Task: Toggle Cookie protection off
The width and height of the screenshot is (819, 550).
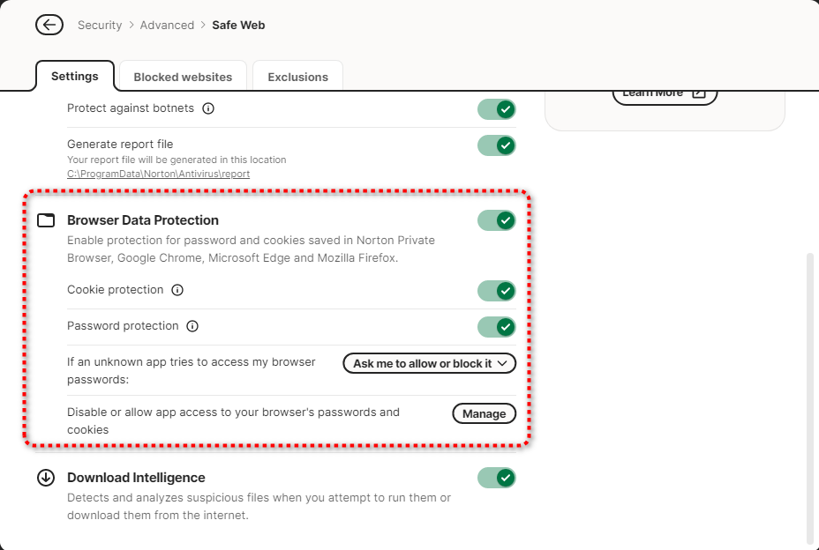Action: (497, 291)
